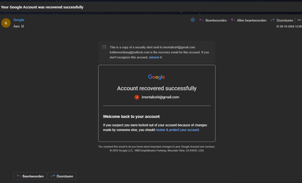Open the more actions ellipsis menu
The width and height of the screenshot is (302, 183).
pos(299,20)
